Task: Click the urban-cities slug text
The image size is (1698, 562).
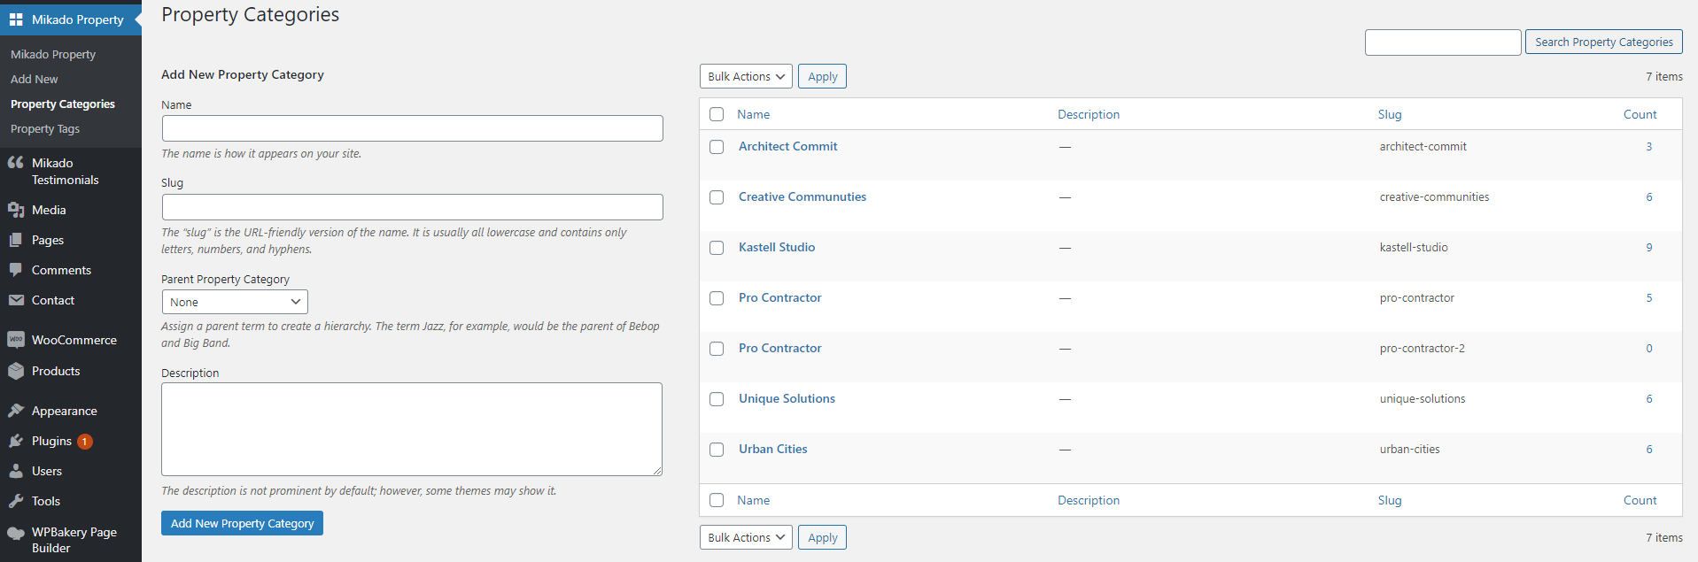Action: tap(1409, 449)
